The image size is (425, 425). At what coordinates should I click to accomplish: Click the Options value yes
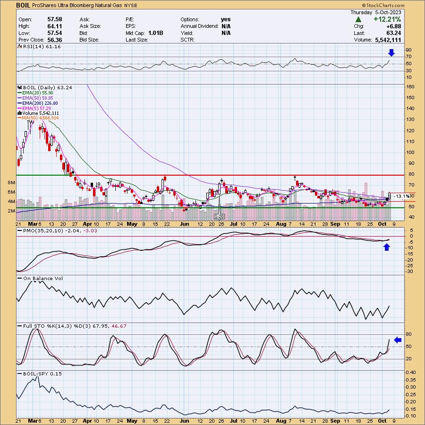[226, 19]
